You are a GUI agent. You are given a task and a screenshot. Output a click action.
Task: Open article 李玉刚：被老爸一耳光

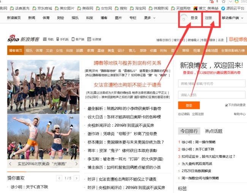125,159
